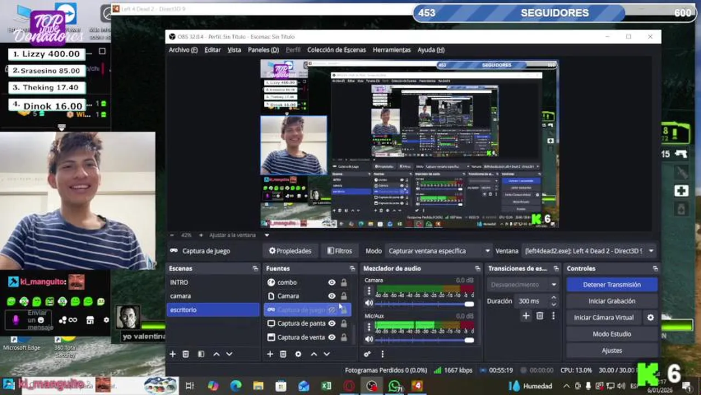Pop out the Fuentes dock panel
Image resolution: width=701 pixels, height=395 pixels.
click(x=352, y=269)
